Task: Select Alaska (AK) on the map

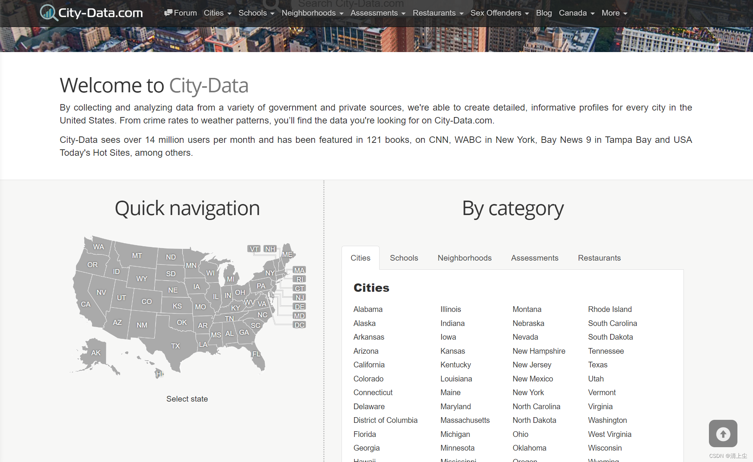Action: (96, 353)
